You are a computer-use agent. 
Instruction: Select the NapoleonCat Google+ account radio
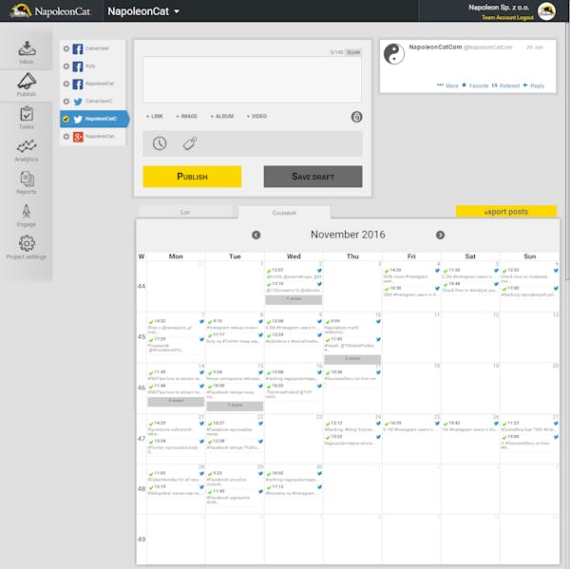(x=66, y=137)
